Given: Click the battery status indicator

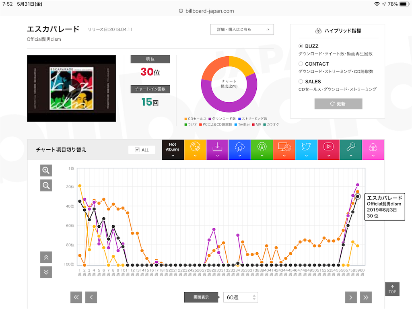Looking at the screenshot, I should pyautogui.click(x=404, y=4).
